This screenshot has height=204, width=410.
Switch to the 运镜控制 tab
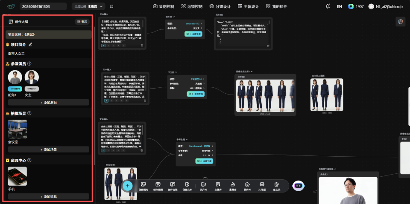pyautogui.click(x=192, y=6)
